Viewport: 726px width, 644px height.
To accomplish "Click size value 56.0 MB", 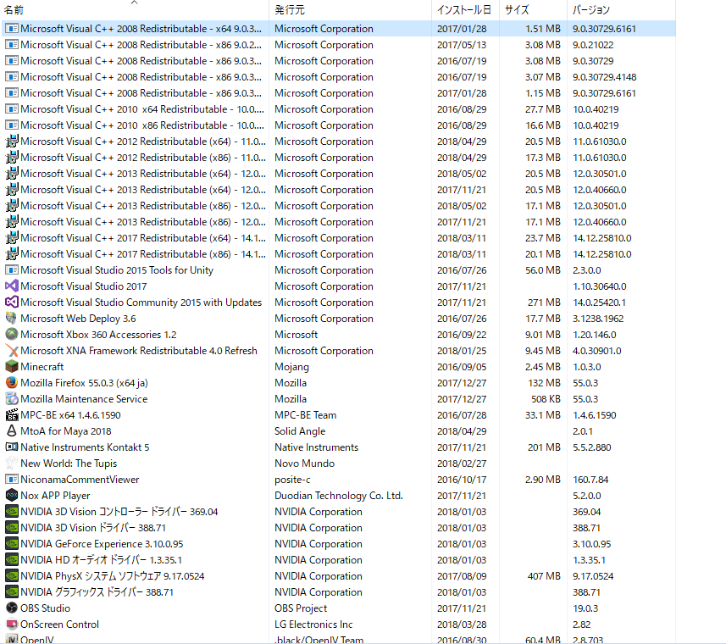I will 543,270.
